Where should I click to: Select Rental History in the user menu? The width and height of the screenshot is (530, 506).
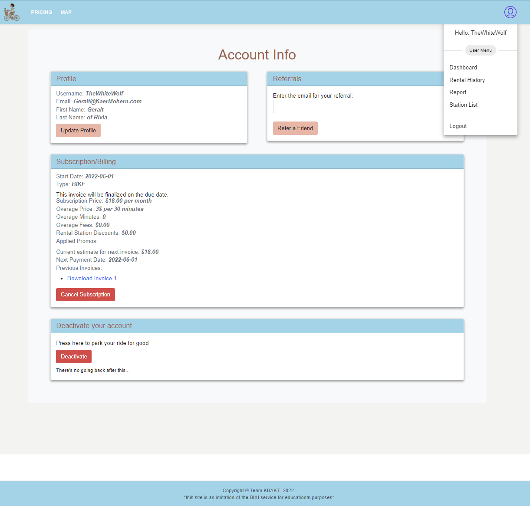[467, 80]
